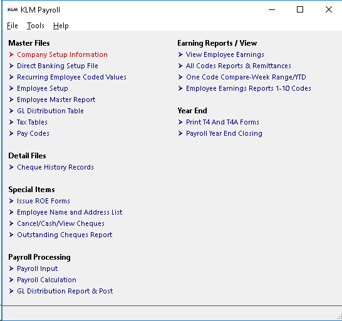Click arrow icon beside Payroll Input

11,268
